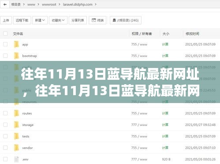Viewport: 220px width, 164px height.
Task: Click the 755 / www permission of routes
Action: click(x=139, y=113)
